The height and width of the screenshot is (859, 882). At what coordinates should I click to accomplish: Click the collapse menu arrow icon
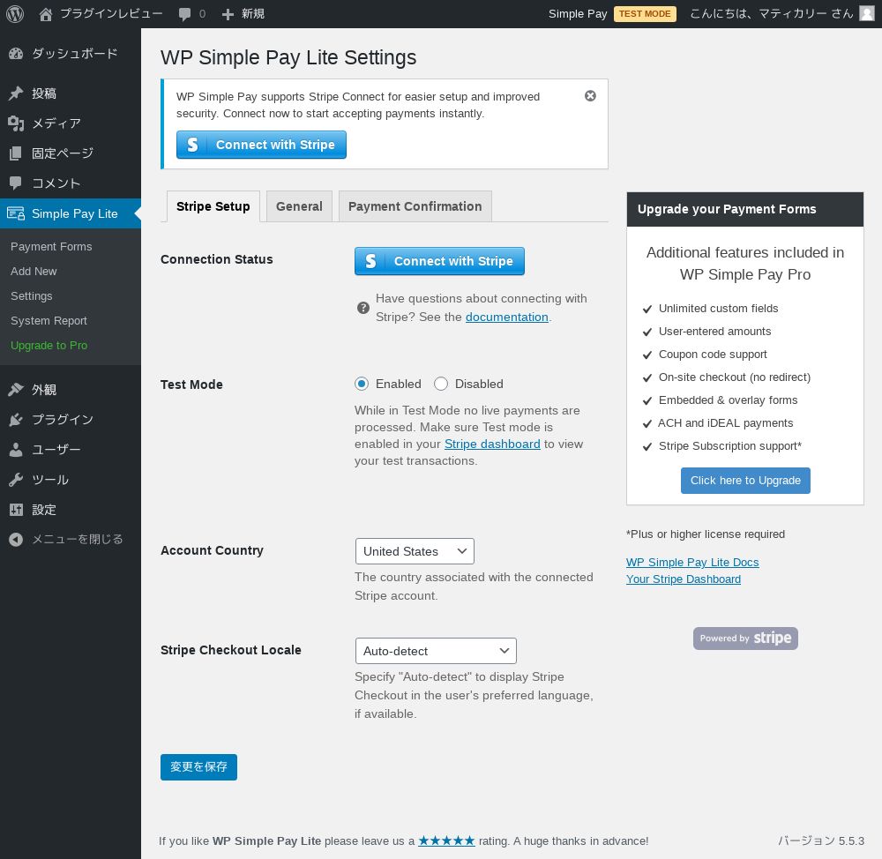coord(16,540)
